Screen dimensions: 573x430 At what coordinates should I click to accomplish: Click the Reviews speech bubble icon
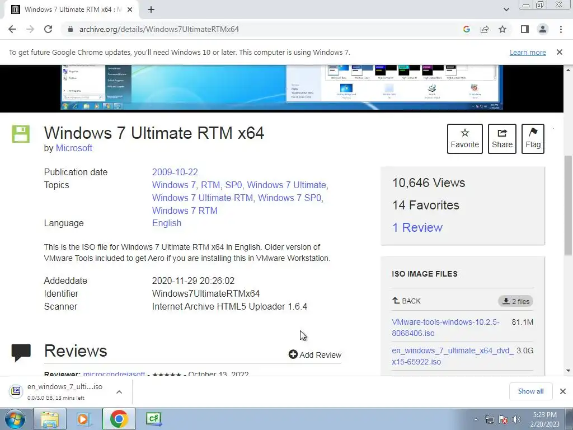click(x=21, y=353)
